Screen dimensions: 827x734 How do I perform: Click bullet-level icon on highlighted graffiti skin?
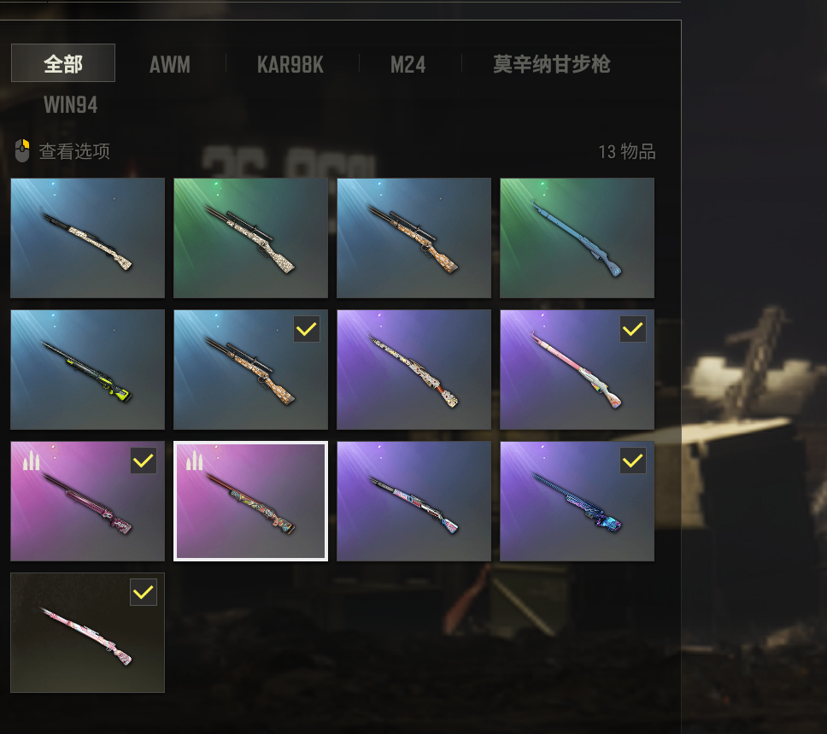click(x=194, y=460)
